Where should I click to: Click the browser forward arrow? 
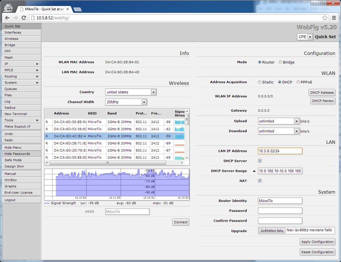tap(15, 18)
